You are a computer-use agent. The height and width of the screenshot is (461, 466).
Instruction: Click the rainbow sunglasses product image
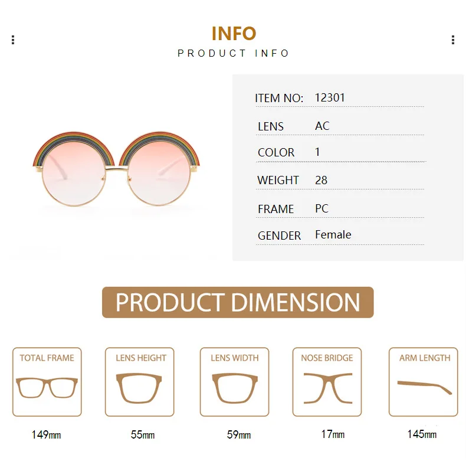116,169
